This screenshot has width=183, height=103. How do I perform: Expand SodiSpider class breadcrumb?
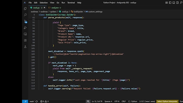[77, 12]
